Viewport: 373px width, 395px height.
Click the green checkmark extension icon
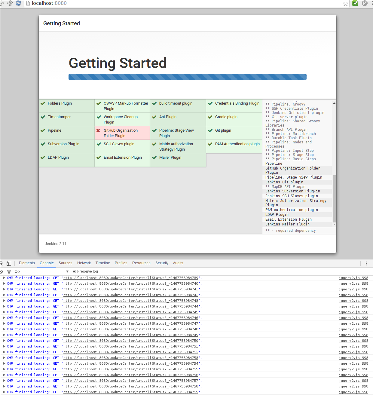355,3
